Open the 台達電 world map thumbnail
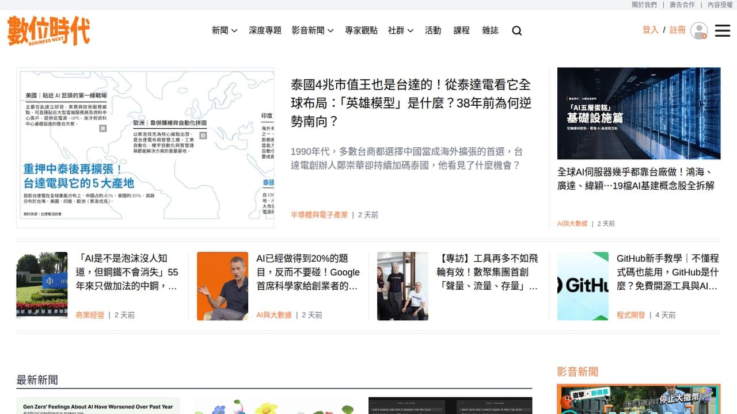 coord(145,148)
